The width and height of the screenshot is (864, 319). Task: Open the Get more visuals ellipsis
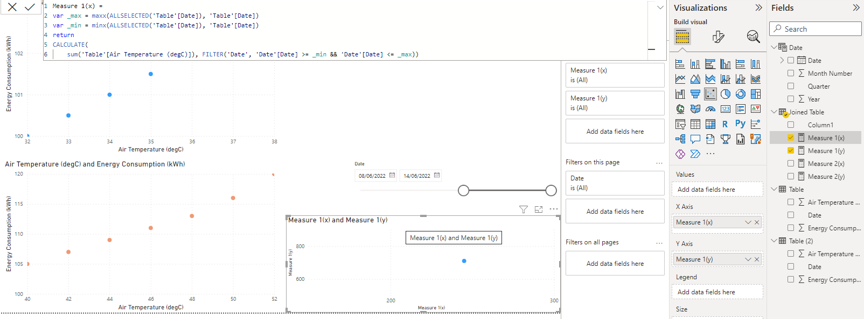710,154
